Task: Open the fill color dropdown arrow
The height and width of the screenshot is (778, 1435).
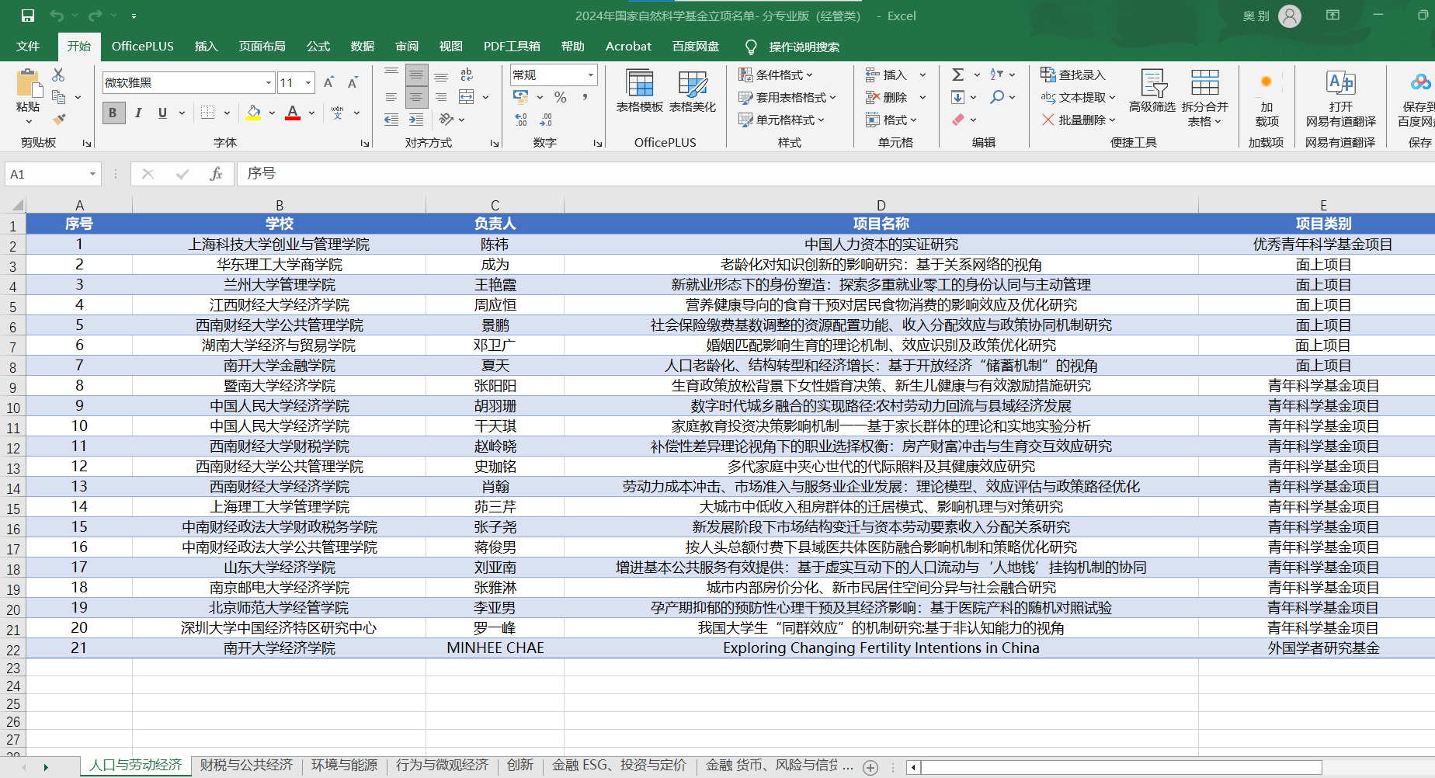Action: click(x=273, y=113)
